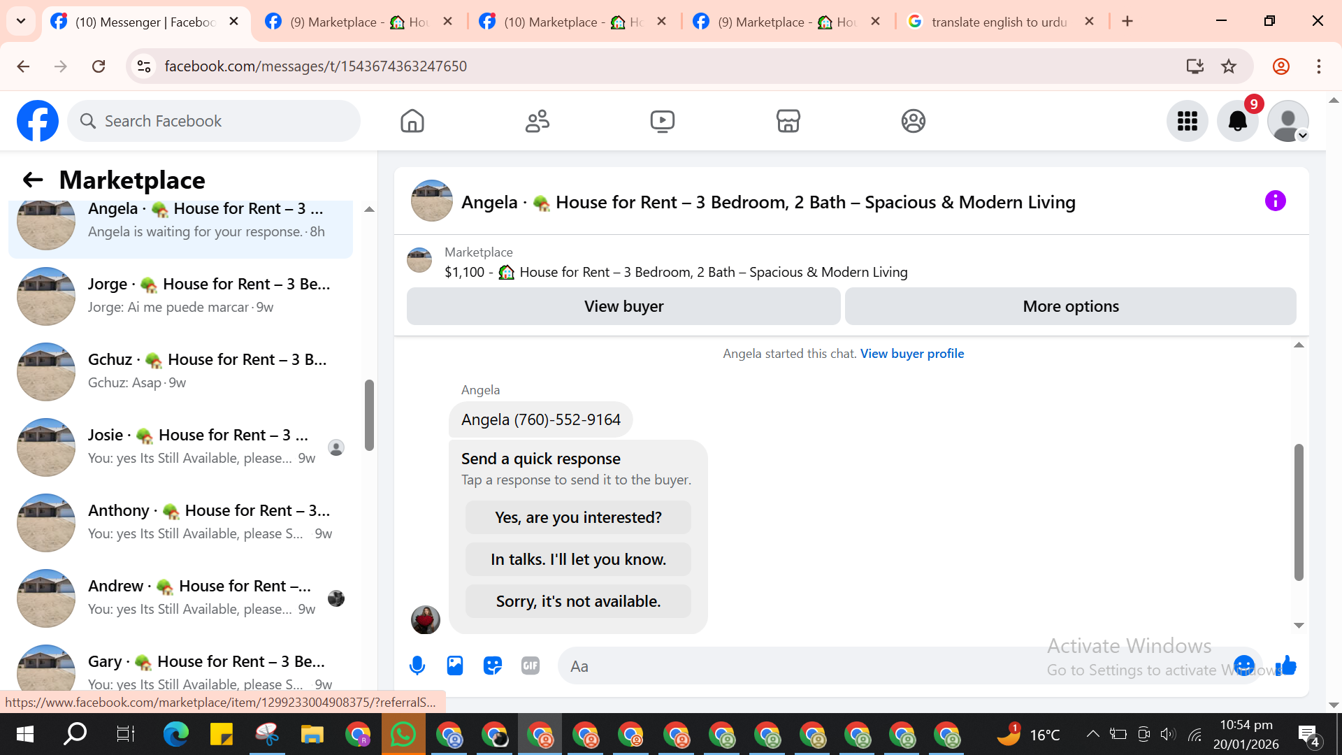The width and height of the screenshot is (1342, 755).
Task: Reload the current page
Action: 99,66
